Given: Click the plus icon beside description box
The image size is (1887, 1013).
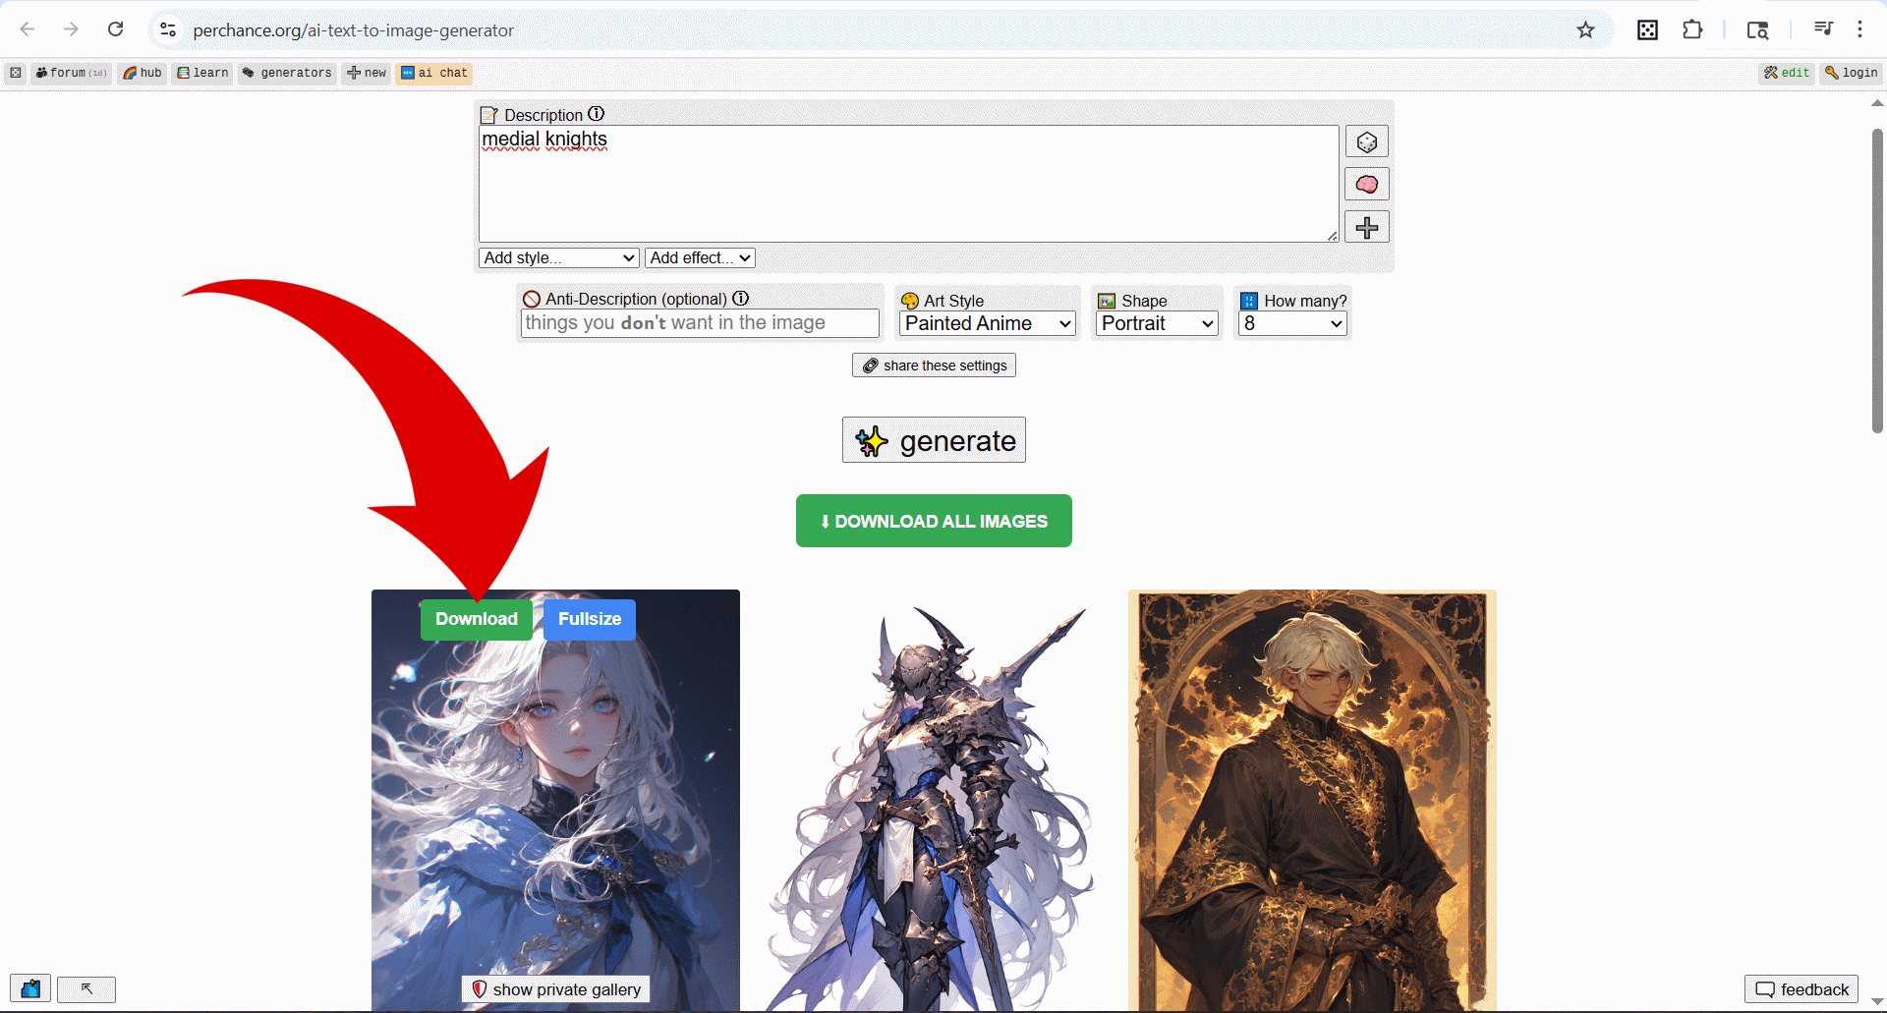Looking at the screenshot, I should click(x=1366, y=228).
